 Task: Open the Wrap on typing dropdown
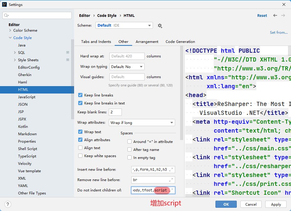(127, 67)
